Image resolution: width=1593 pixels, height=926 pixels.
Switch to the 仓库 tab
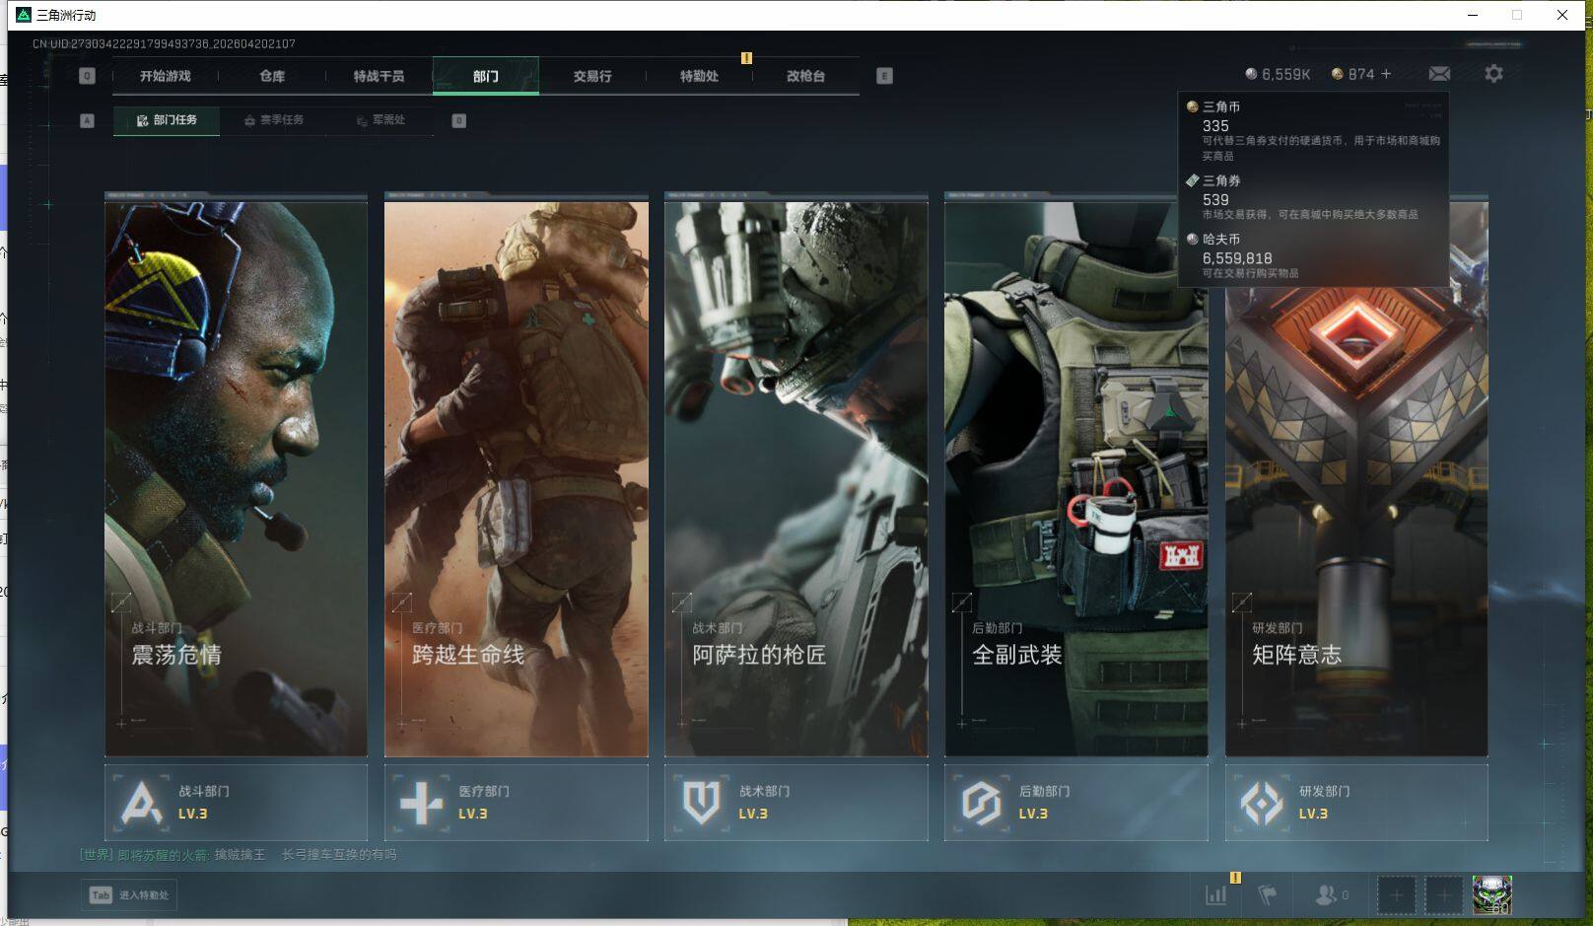click(272, 76)
